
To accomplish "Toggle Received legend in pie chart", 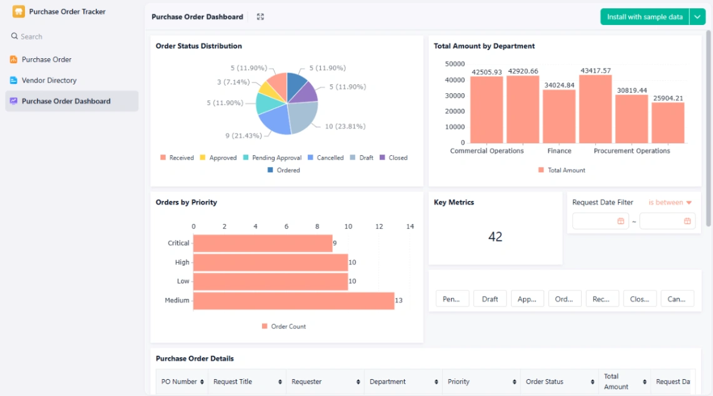I will 177,158.
